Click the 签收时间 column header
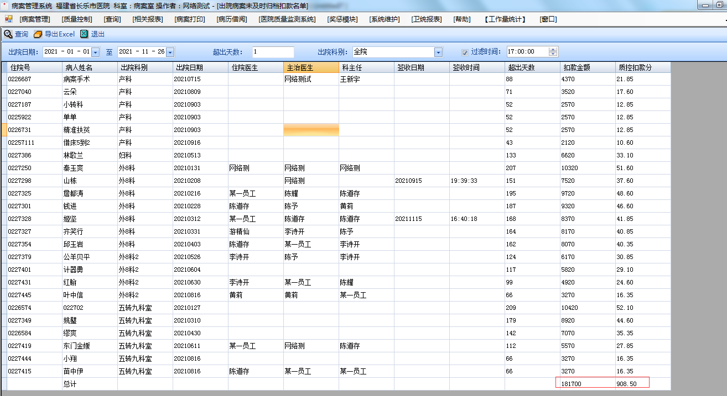The image size is (727, 396). (x=477, y=67)
